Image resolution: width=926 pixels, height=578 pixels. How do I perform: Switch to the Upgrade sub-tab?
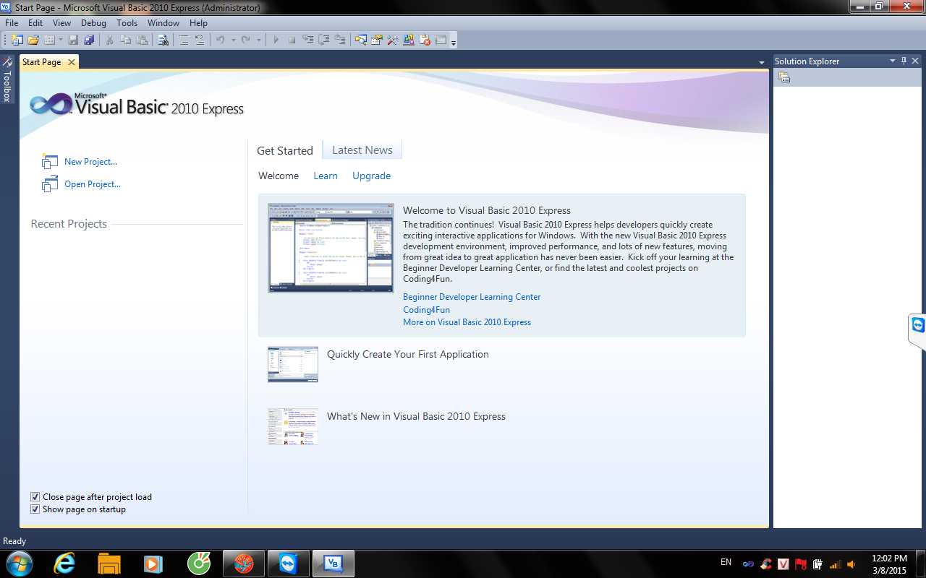372,176
